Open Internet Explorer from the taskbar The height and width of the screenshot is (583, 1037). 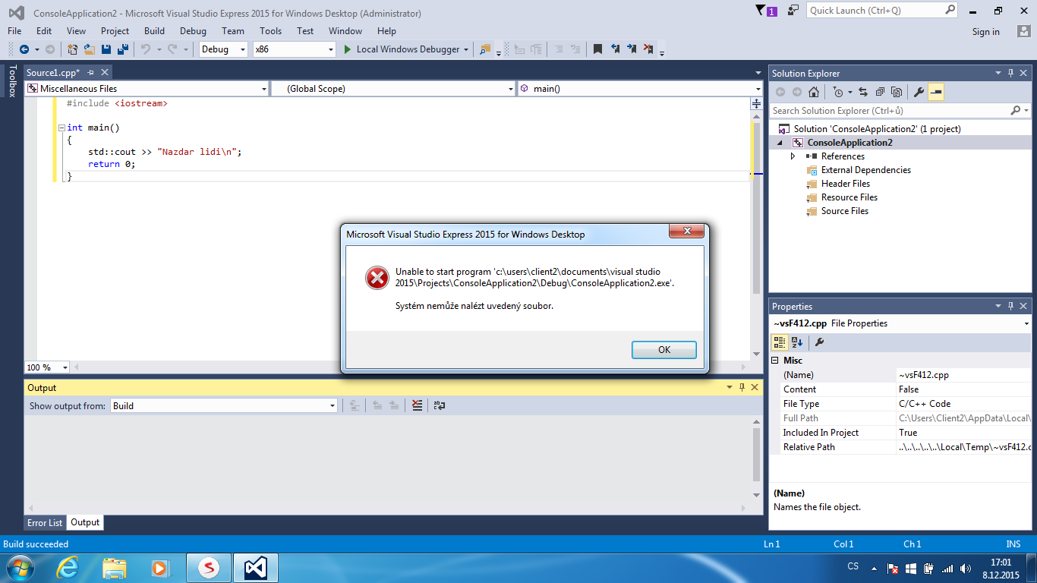click(68, 567)
